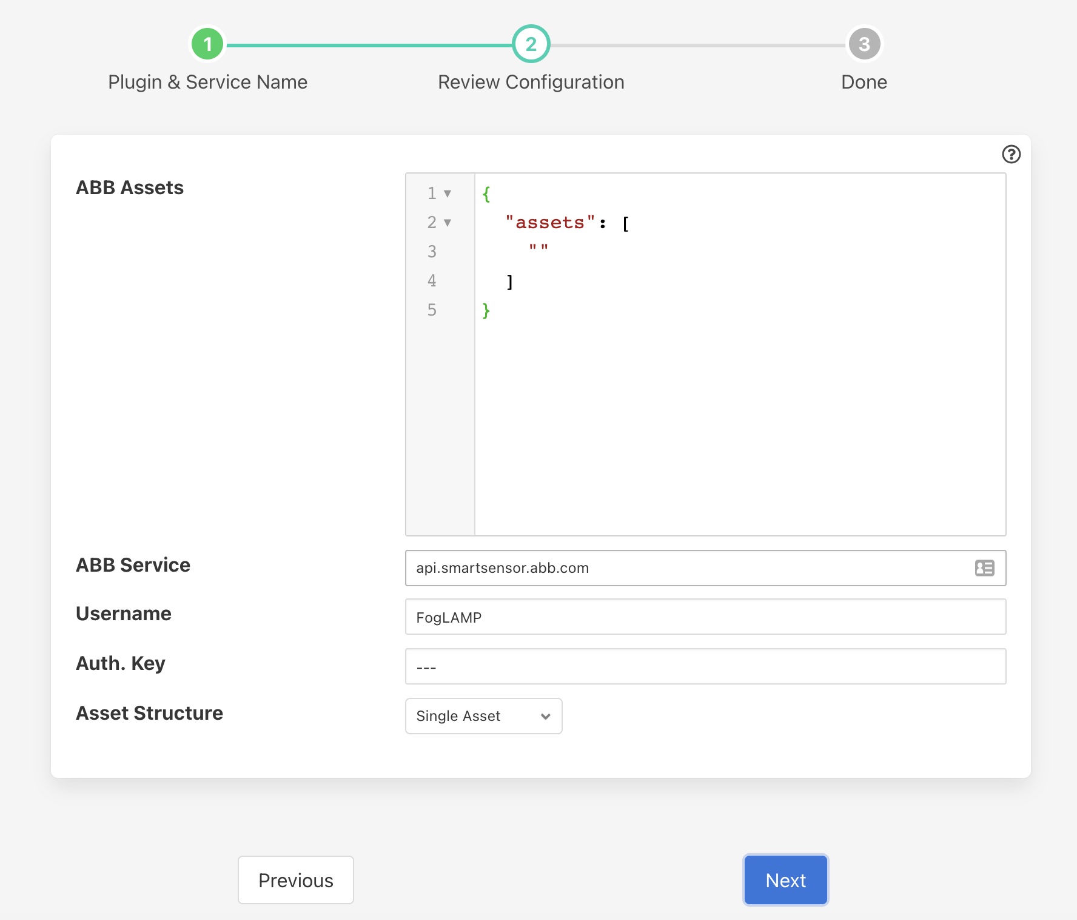The height and width of the screenshot is (920, 1077).
Task: Click the step 3 Done circle
Action: click(864, 44)
